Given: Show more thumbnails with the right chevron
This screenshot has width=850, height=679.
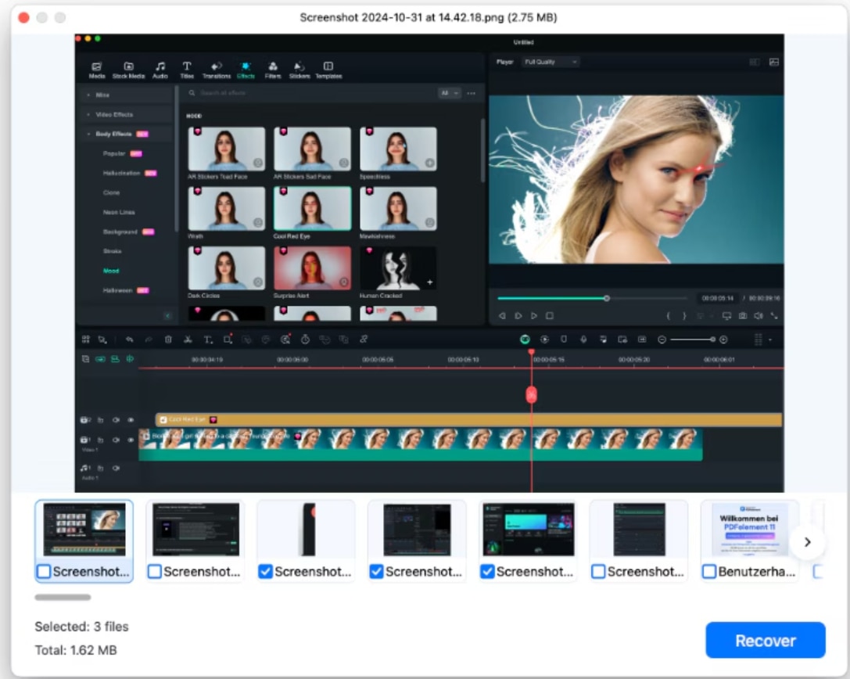Looking at the screenshot, I should (808, 542).
